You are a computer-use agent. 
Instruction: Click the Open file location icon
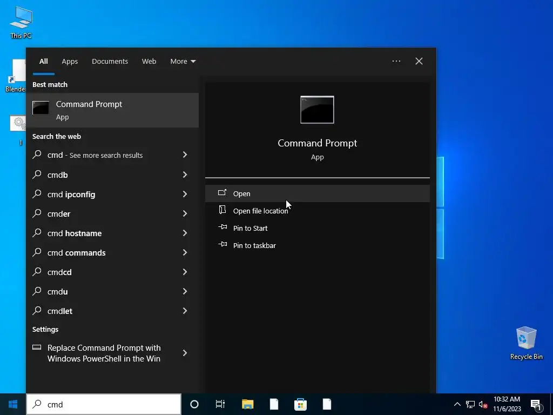(222, 210)
